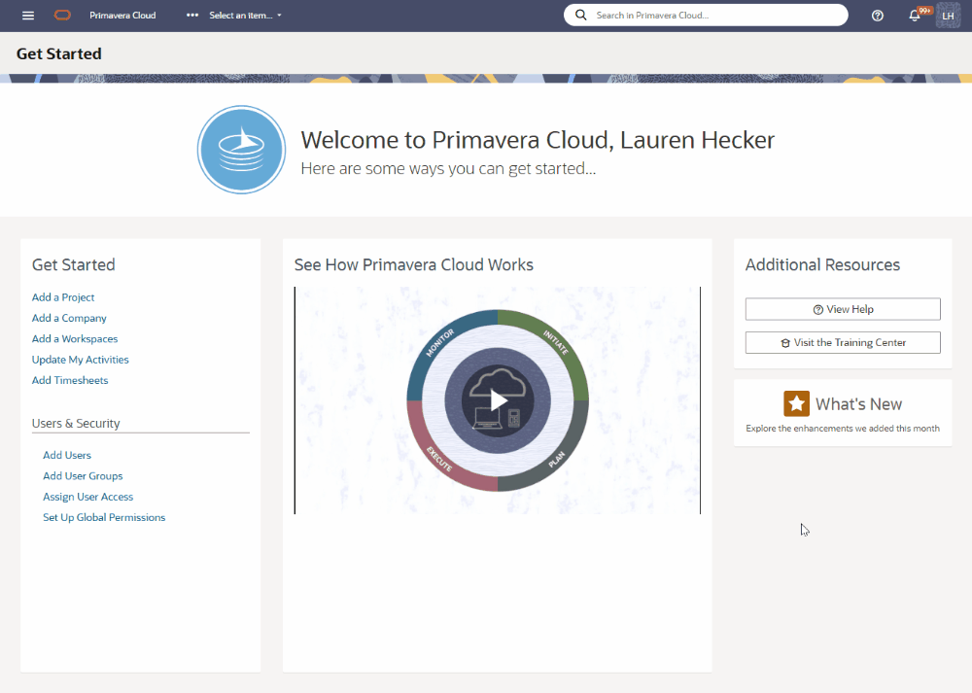Screen dimensions: 972x693
Task: Open the help question mark icon
Action: (877, 16)
